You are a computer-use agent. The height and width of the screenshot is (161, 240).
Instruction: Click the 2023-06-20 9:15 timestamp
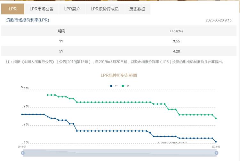tap(219, 20)
